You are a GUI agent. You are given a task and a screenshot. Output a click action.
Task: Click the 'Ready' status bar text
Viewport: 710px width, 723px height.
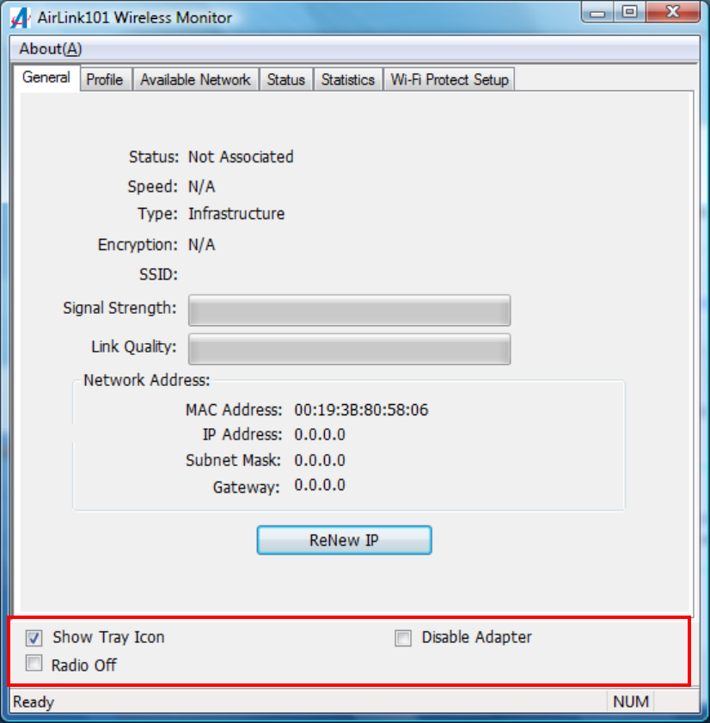[34, 702]
